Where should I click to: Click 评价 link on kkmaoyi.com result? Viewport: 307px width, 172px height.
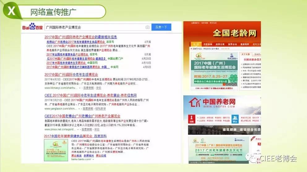[x=99, y=88]
